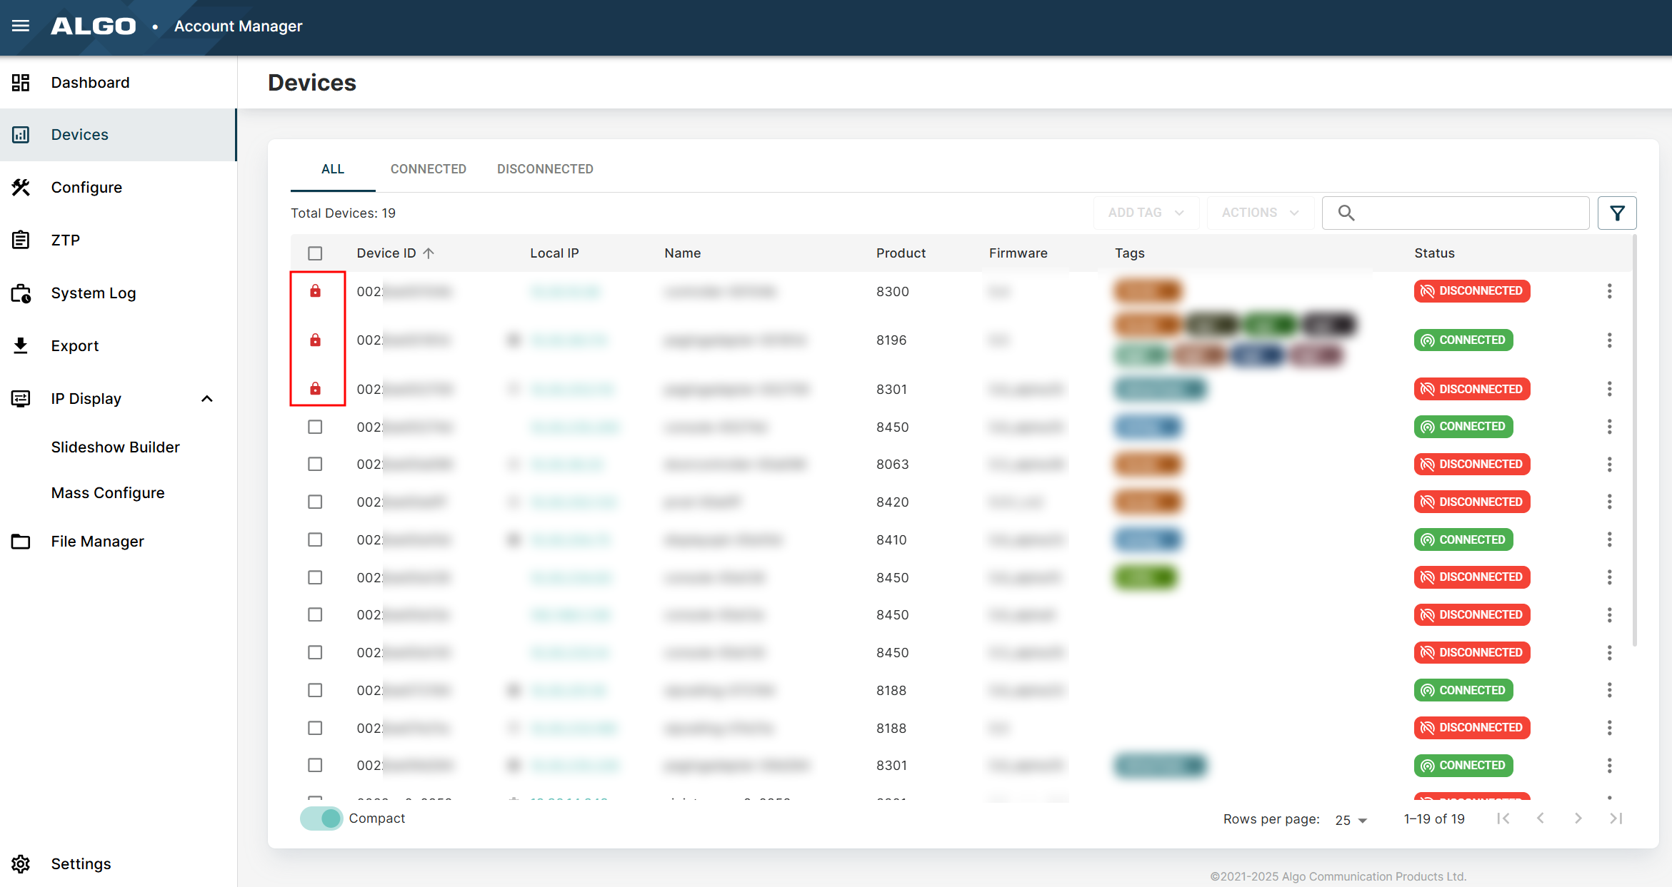Screen dimensions: 1672x887
Task: Jump to the first page arrow
Action: (x=1503, y=818)
